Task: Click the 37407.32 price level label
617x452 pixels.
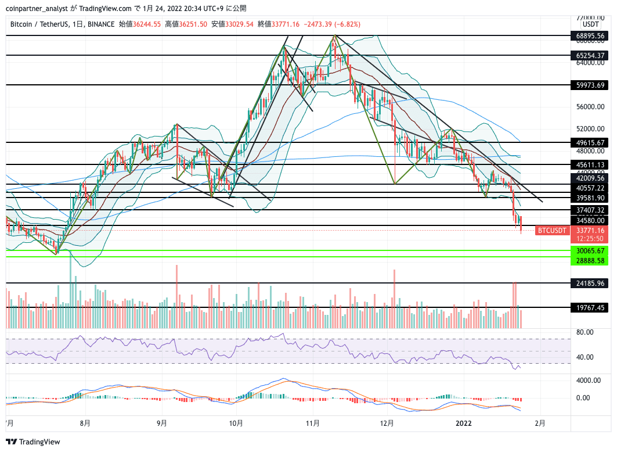Action: (590, 210)
